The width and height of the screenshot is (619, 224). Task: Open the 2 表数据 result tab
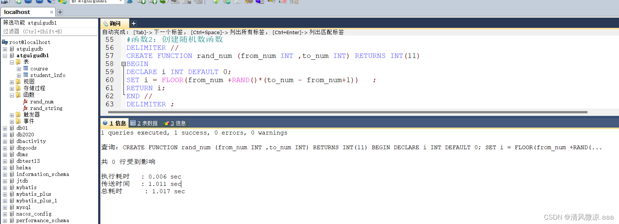pos(144,123)
